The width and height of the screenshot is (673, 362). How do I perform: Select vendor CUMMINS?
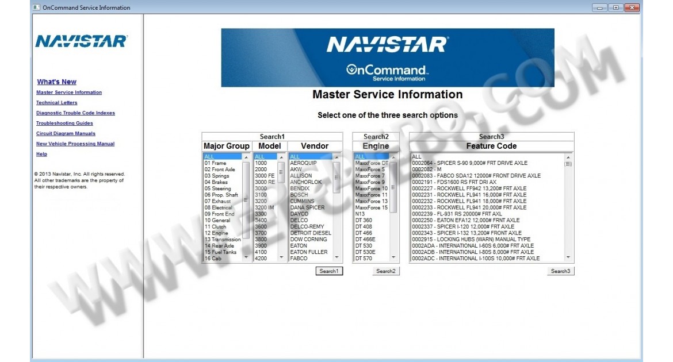pos(311,201)
